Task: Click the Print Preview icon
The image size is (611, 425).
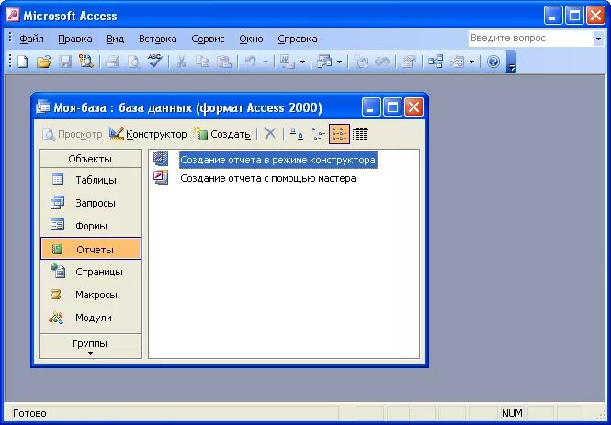Action: pos(133,62)
